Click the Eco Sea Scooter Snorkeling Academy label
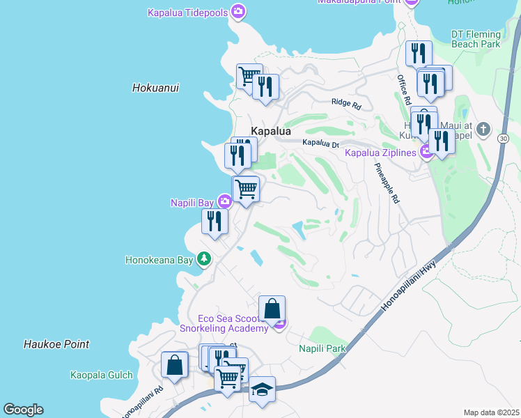Screen dimensions: 521x418 pos(224,323)
